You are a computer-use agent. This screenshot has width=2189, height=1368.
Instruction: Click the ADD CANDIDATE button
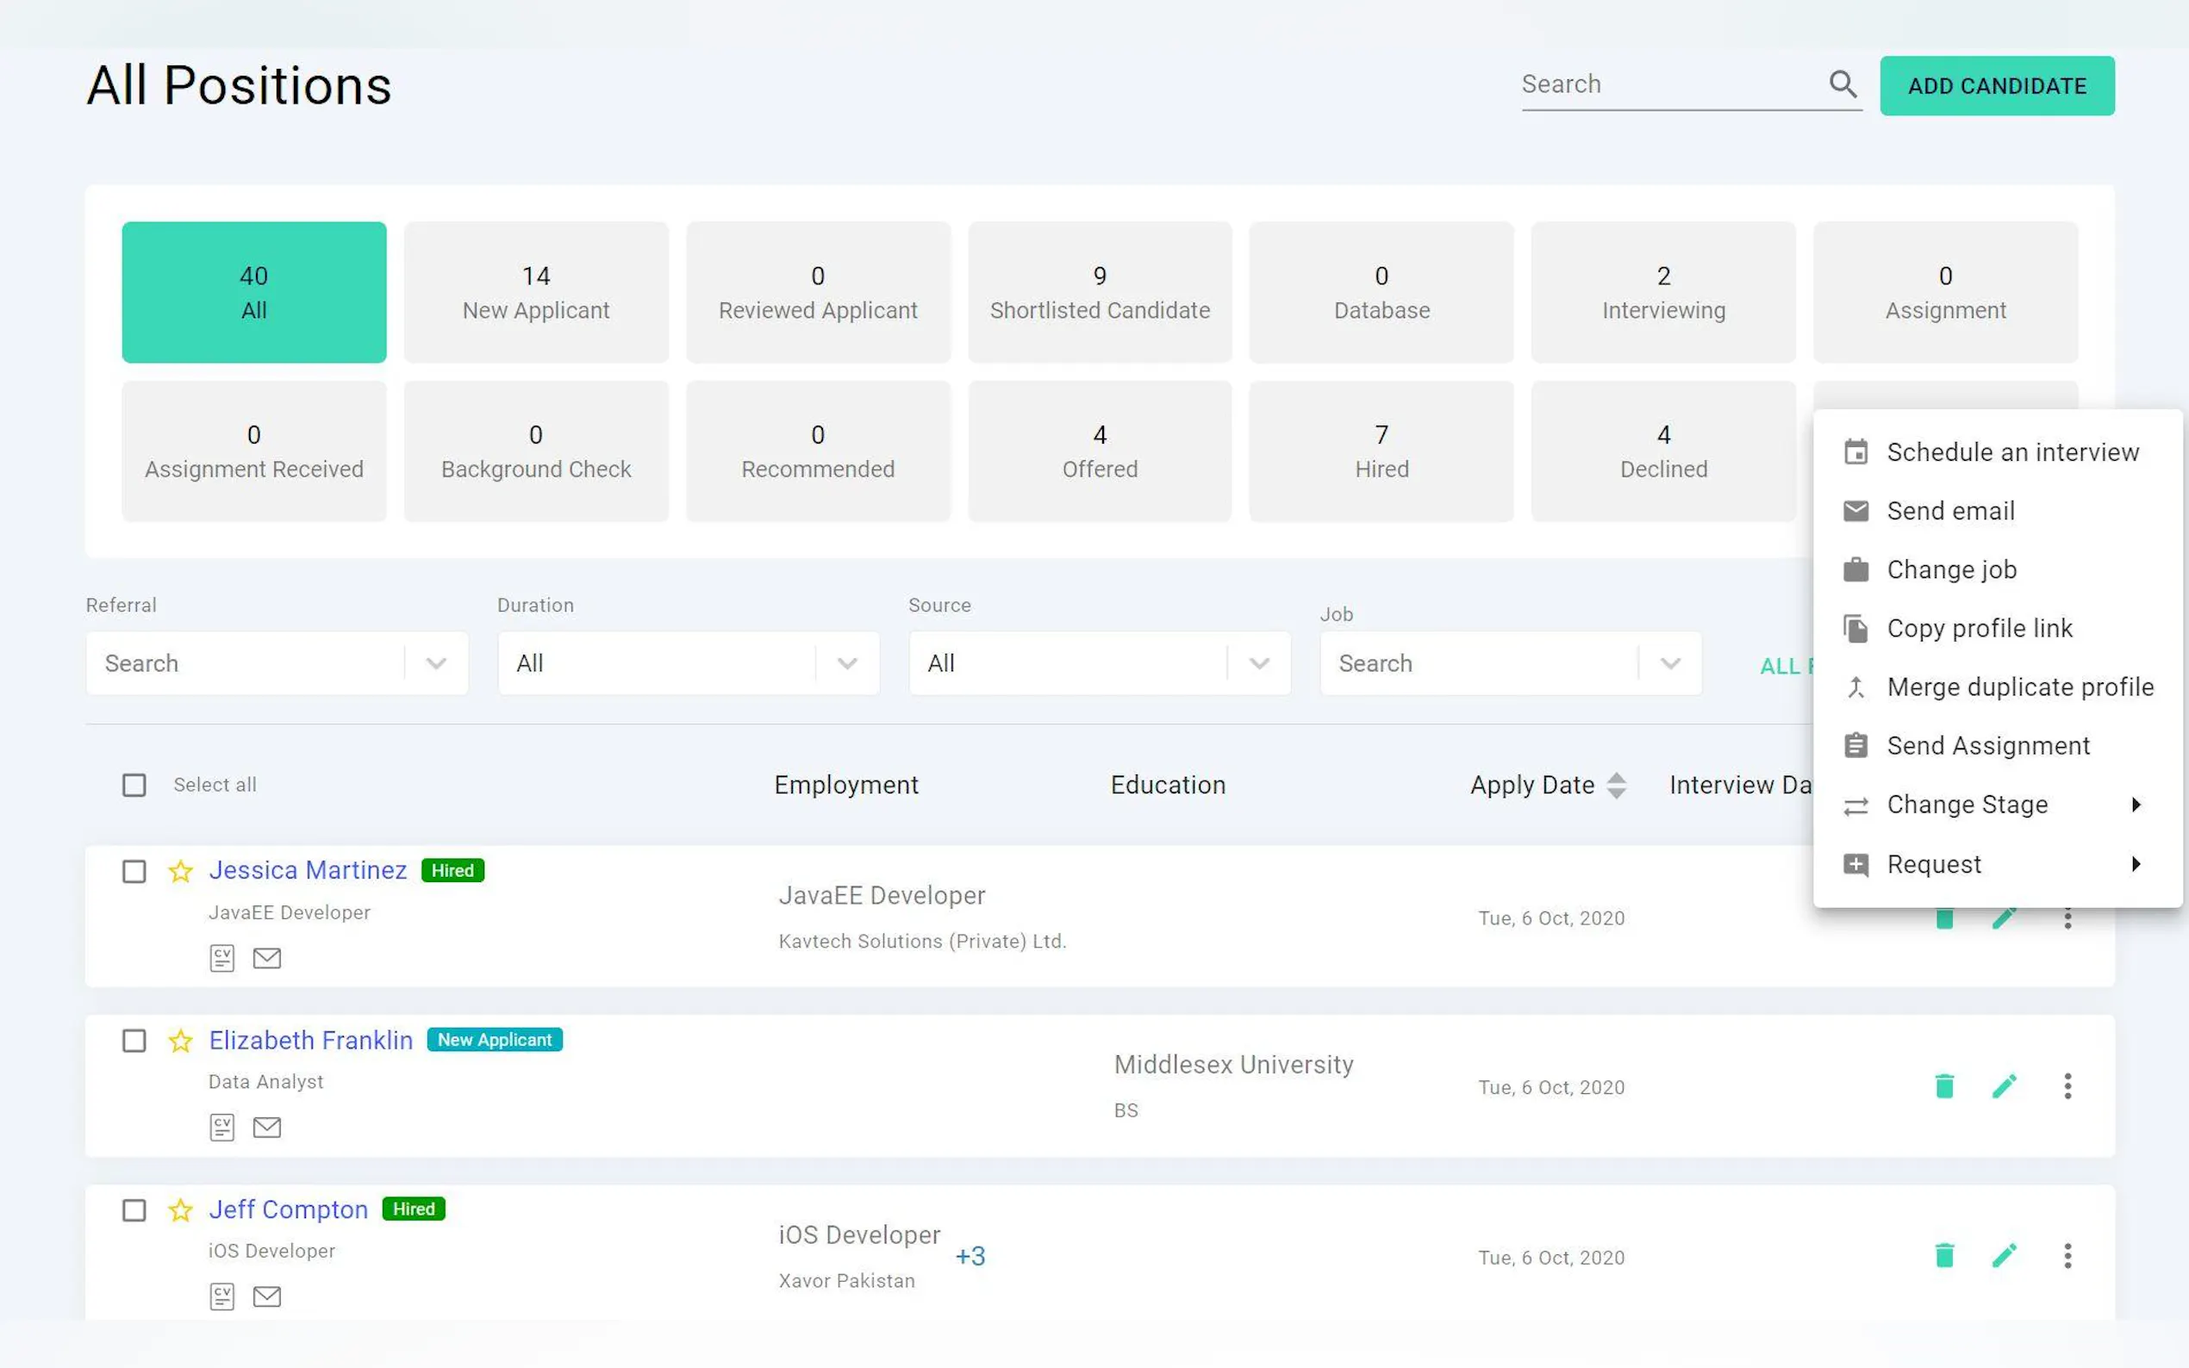click(1996, 86)
